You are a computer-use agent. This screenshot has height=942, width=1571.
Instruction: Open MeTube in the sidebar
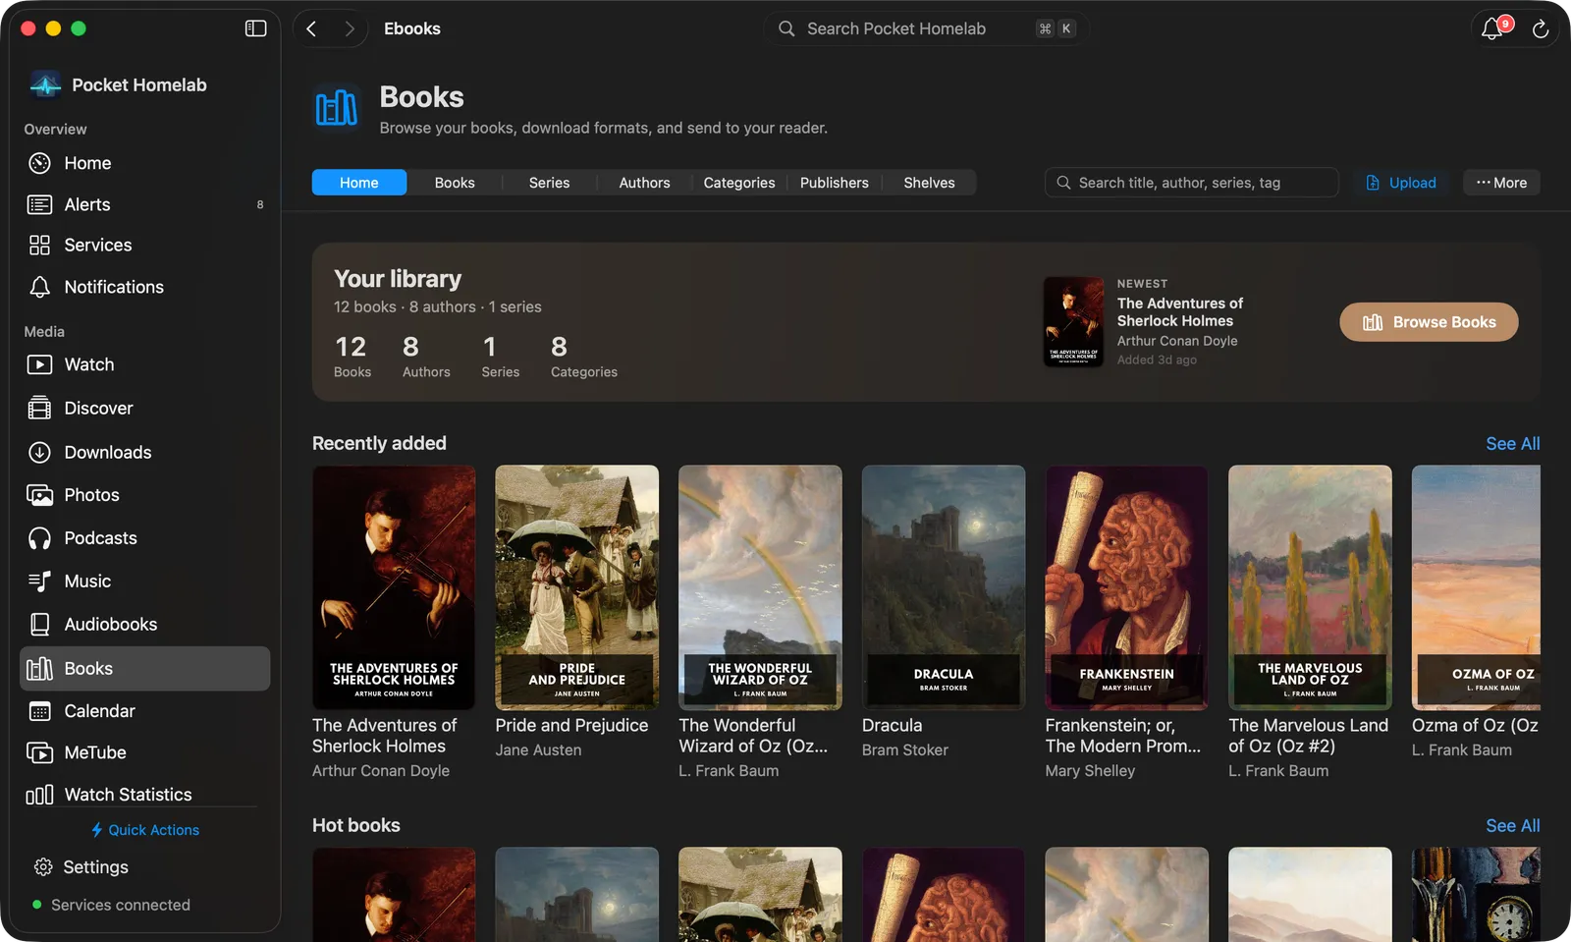tap(144, 752)
